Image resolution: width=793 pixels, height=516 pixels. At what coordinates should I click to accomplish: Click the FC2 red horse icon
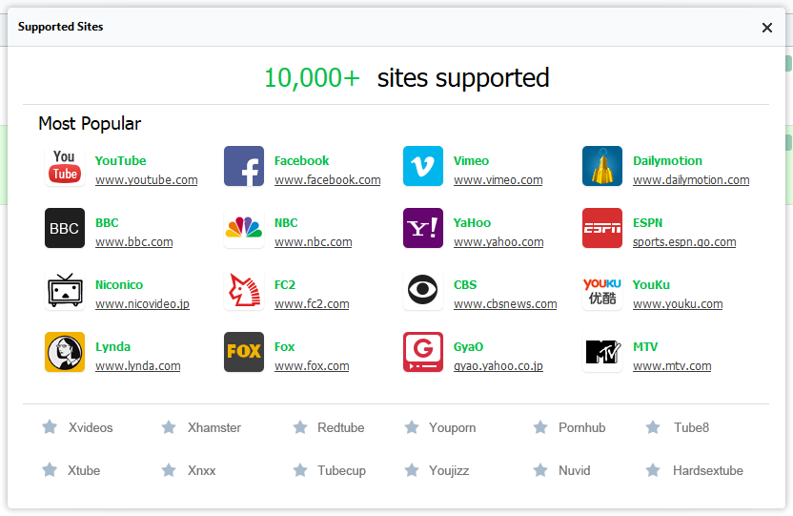point(244,290)
